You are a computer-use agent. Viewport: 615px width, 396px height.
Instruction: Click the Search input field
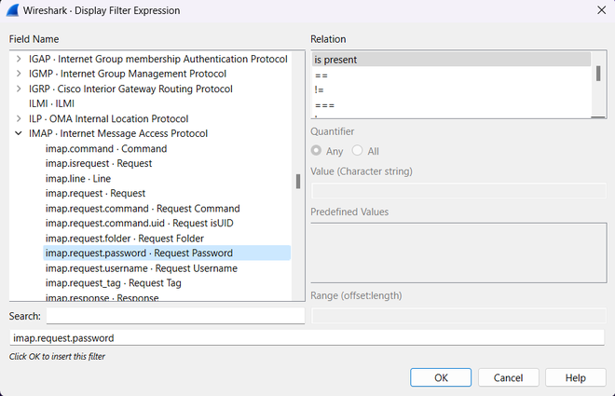tap(175, 316)
